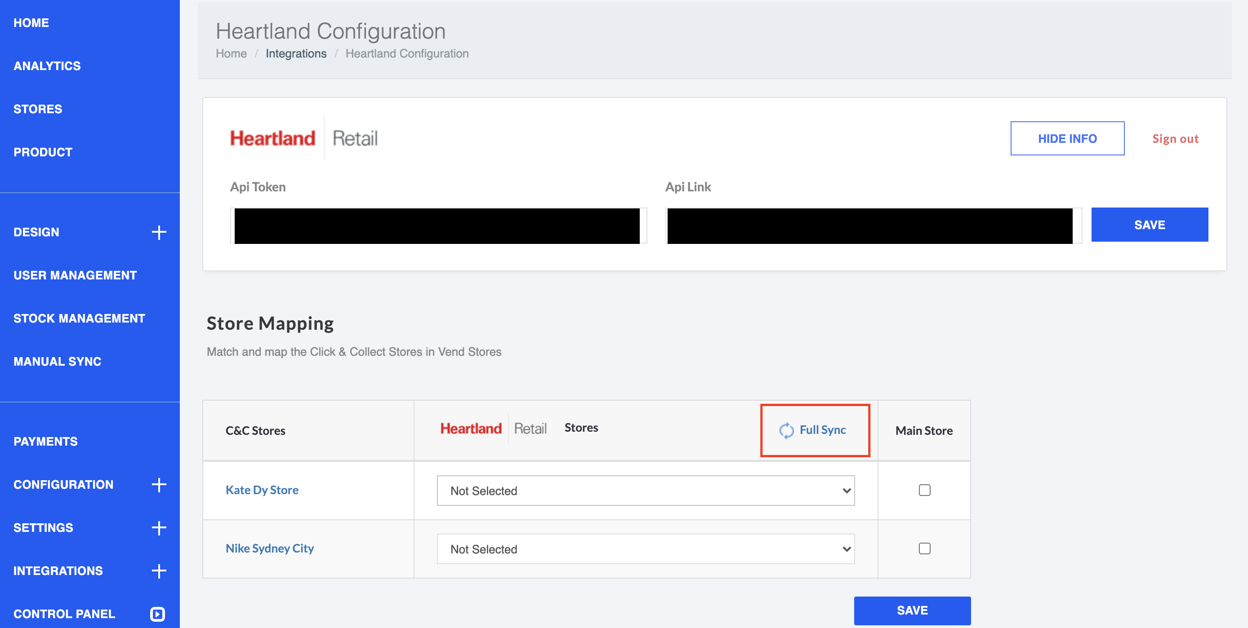Open Integrations breadcrumb link
Viewport: 1248px width, 628px height.
click(x=295, y=54)
